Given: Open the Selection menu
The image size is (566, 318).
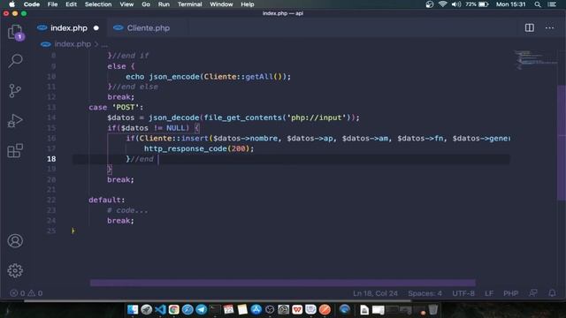Looking at the screenshot, I should [98, 4].
